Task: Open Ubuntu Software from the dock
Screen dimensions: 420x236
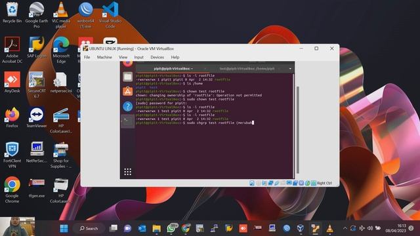Action: (x=128, y=92)
